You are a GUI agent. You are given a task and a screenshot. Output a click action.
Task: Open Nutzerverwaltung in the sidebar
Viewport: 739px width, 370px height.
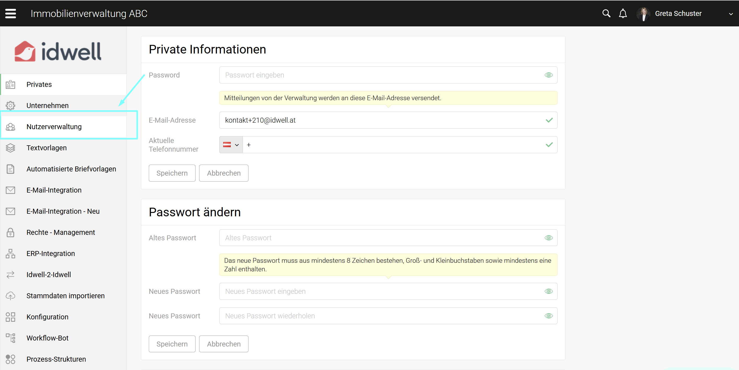point(54,127)
